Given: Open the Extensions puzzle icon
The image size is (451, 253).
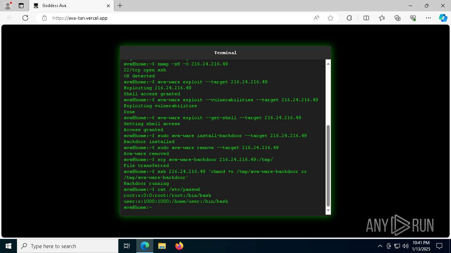Looking at the screenshot, I should point(349,18).
